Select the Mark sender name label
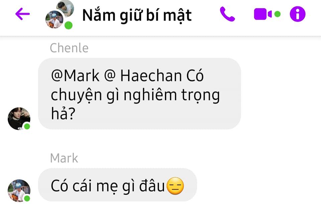The width and height of the screenshot is (321, 208). point(64,158)
